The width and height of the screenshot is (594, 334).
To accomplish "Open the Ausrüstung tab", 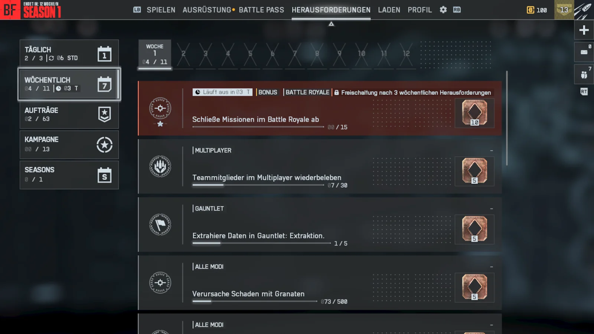I will click(207, 10).
